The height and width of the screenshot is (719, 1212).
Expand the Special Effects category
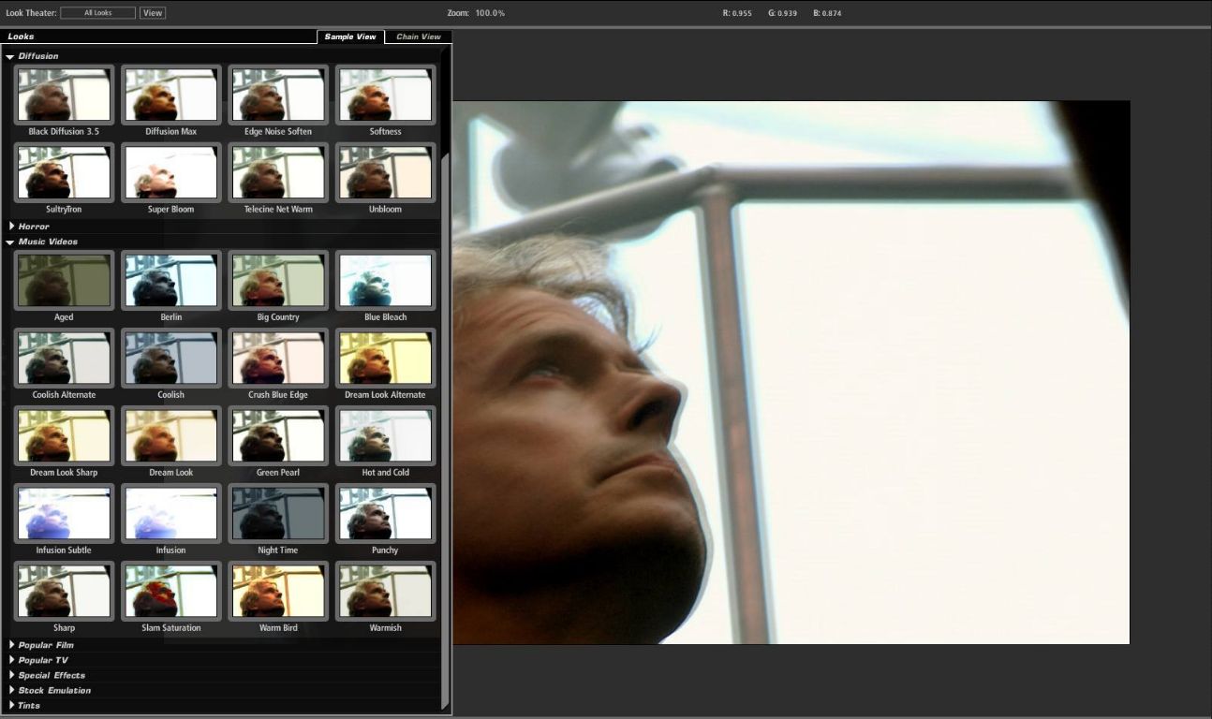(11, 674)
